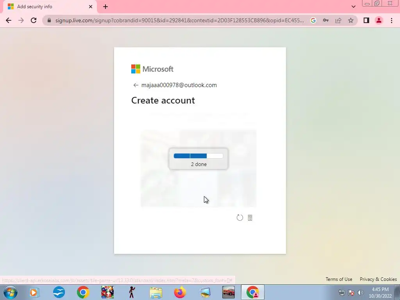Go back in browser history
This screenshot has width=400, height=300.
[x=9, y=20]
